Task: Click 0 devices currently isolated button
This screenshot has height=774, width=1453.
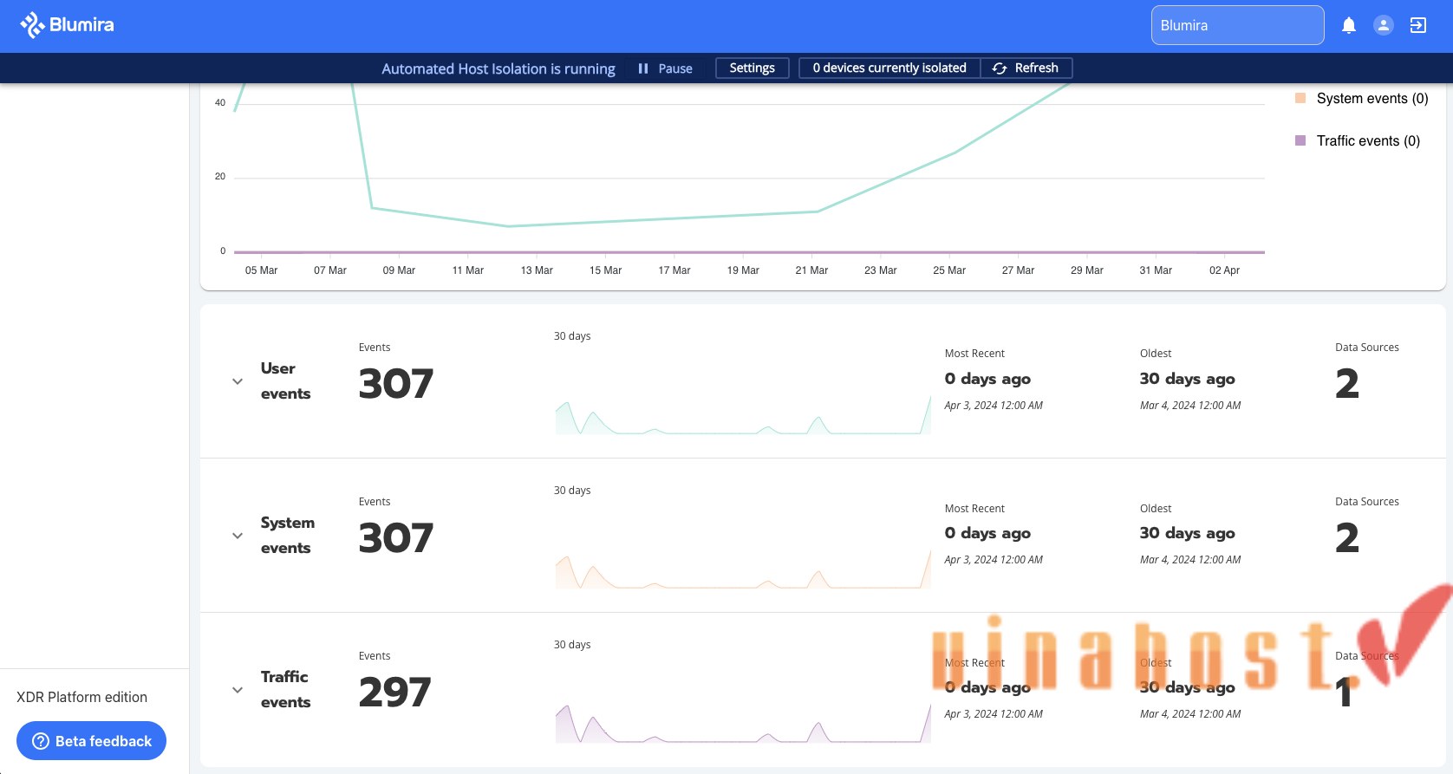Action: tap(889, 68)
